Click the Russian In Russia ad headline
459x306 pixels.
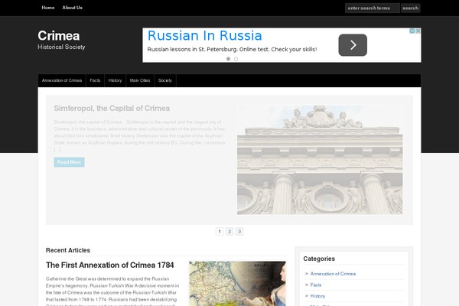(204, 36)
